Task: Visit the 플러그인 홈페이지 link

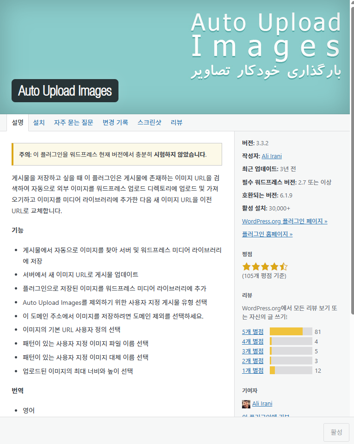Action: pyautogui.click(x=267, y=234)
